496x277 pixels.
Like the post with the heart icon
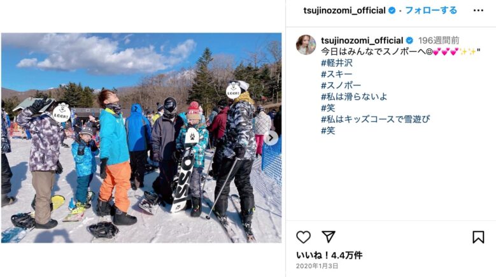303,237
